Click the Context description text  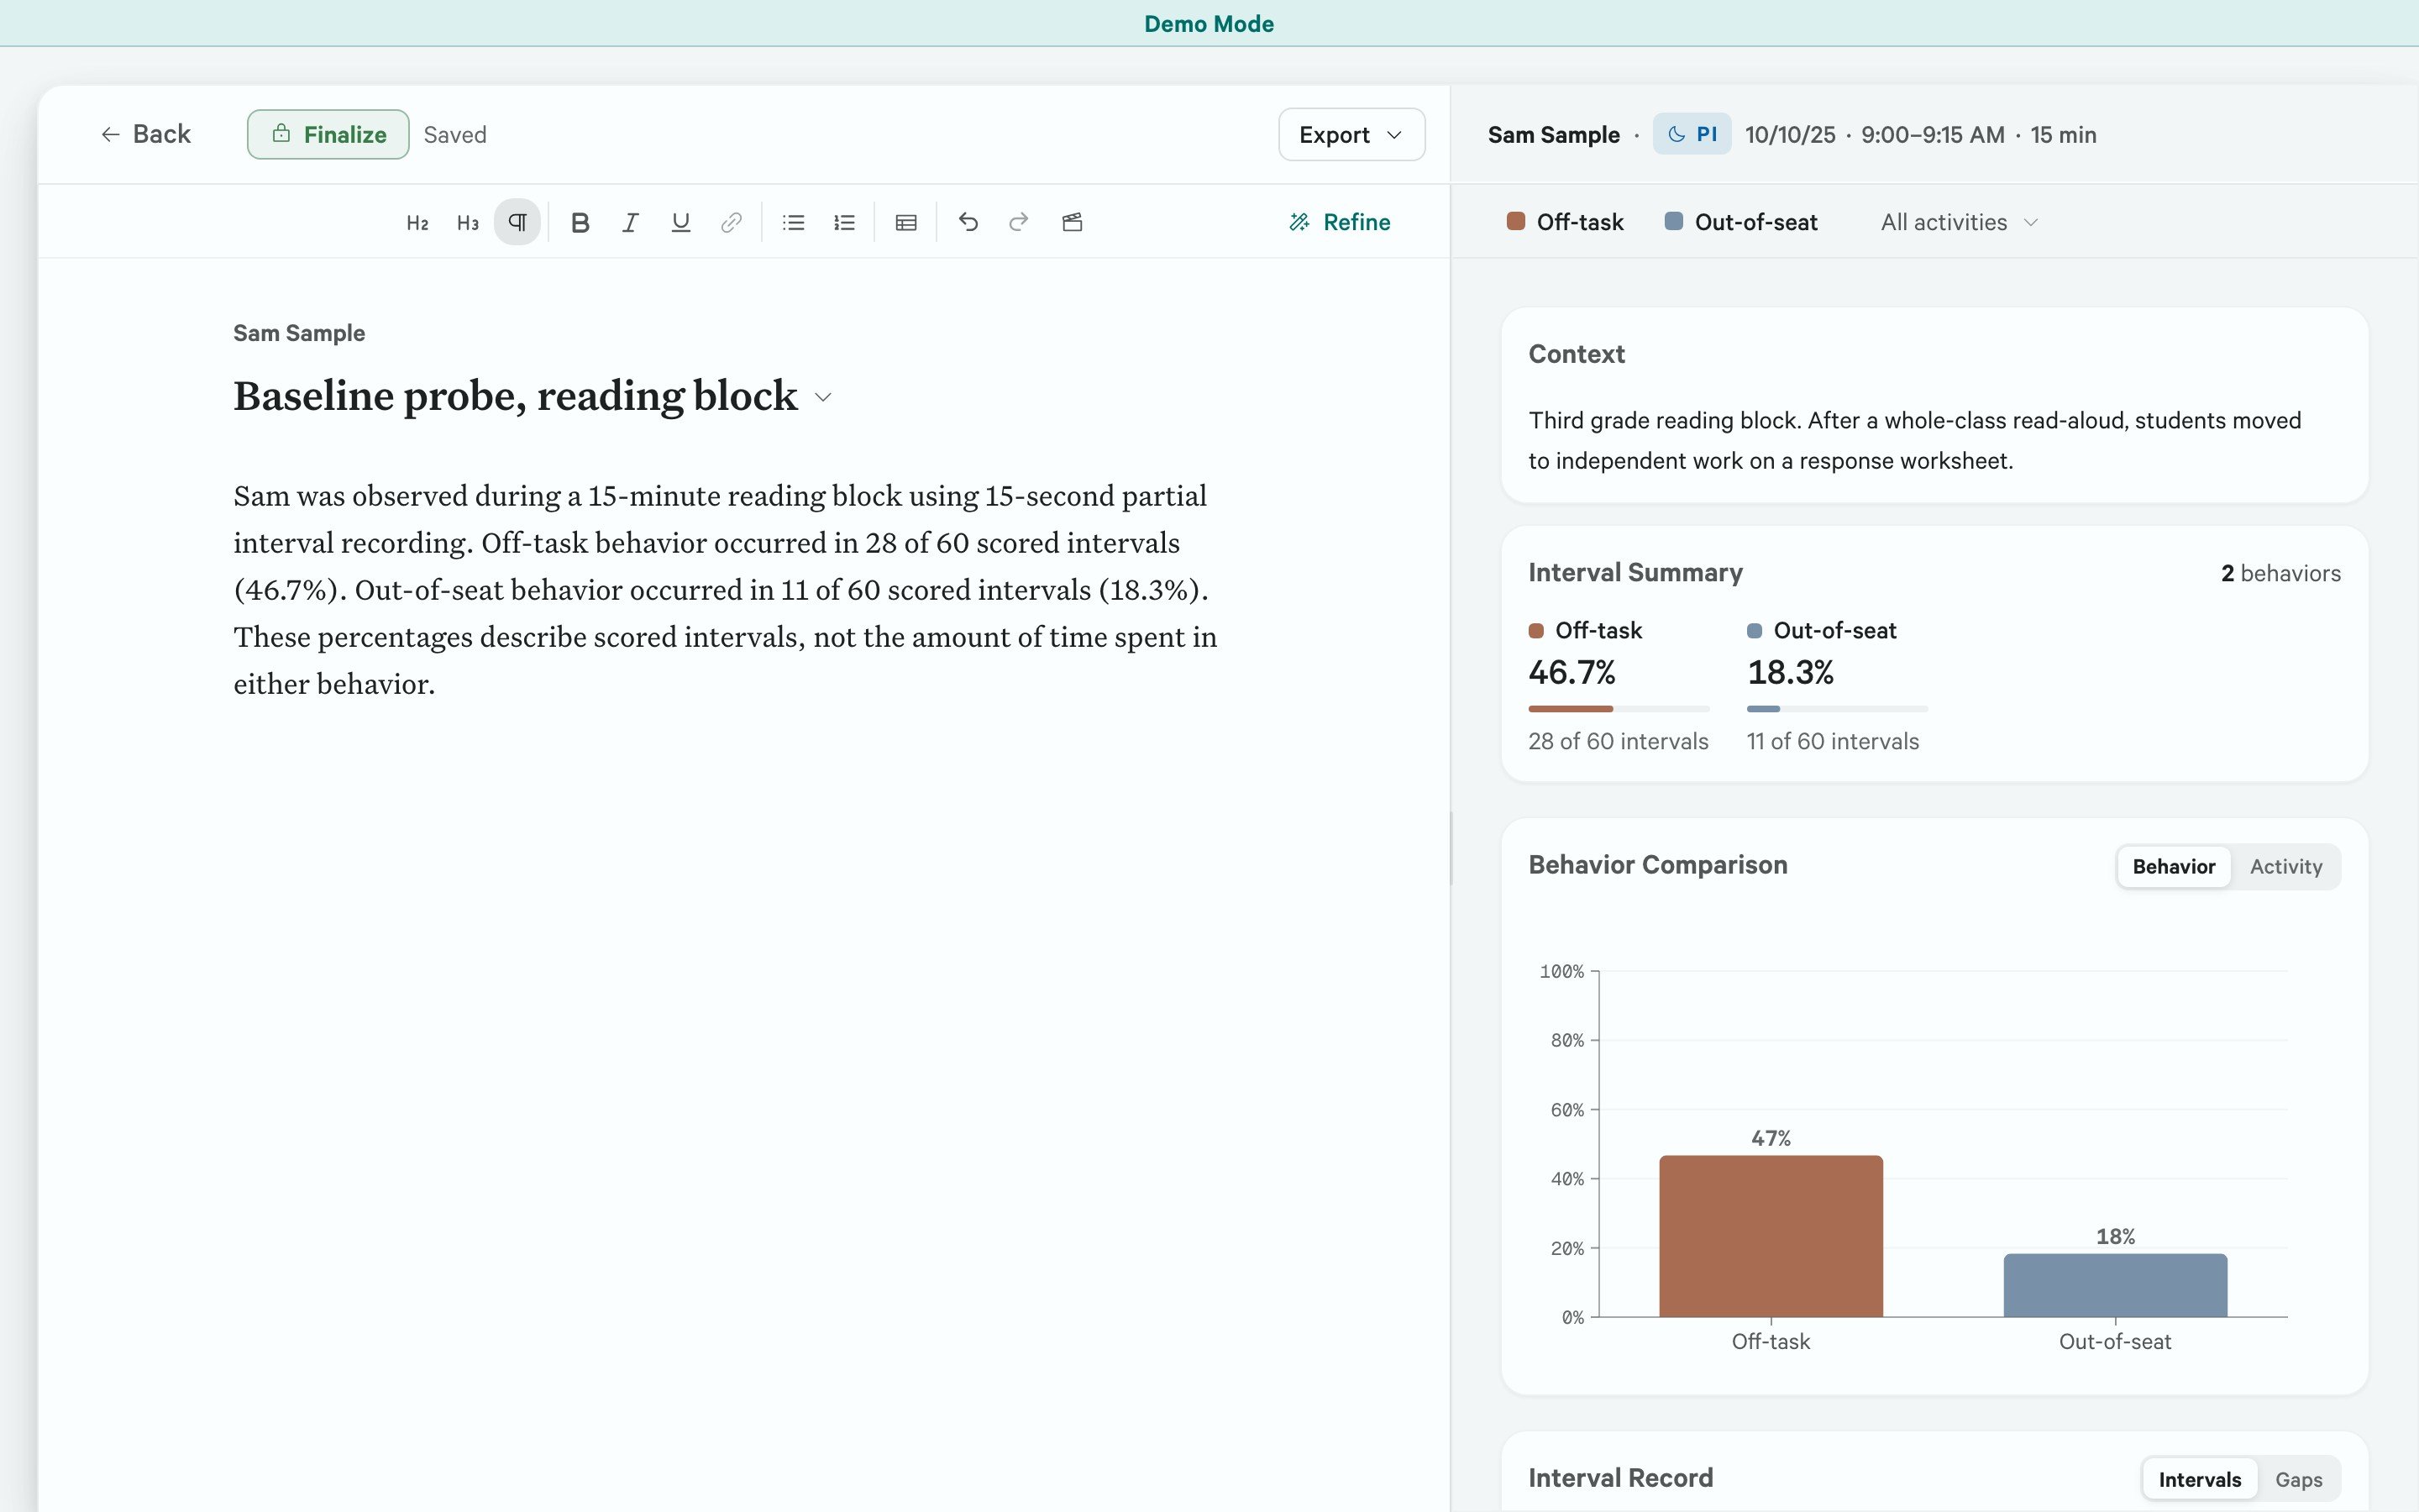(x=1914, y=440)
